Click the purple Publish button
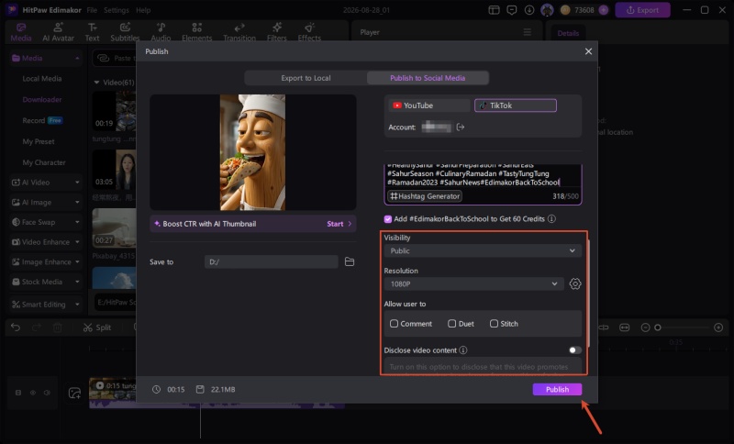 pyautogui.click(x=557, y=389)
